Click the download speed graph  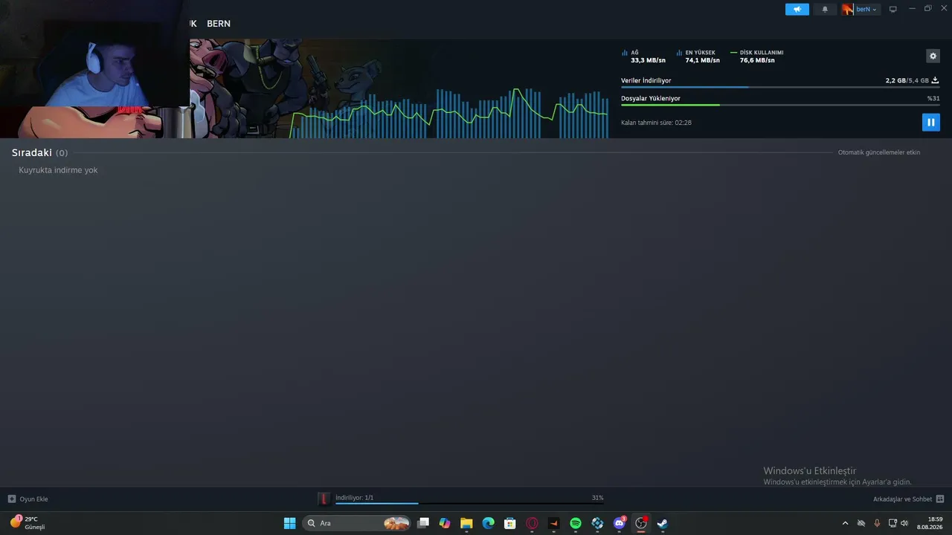coord(449,113)
